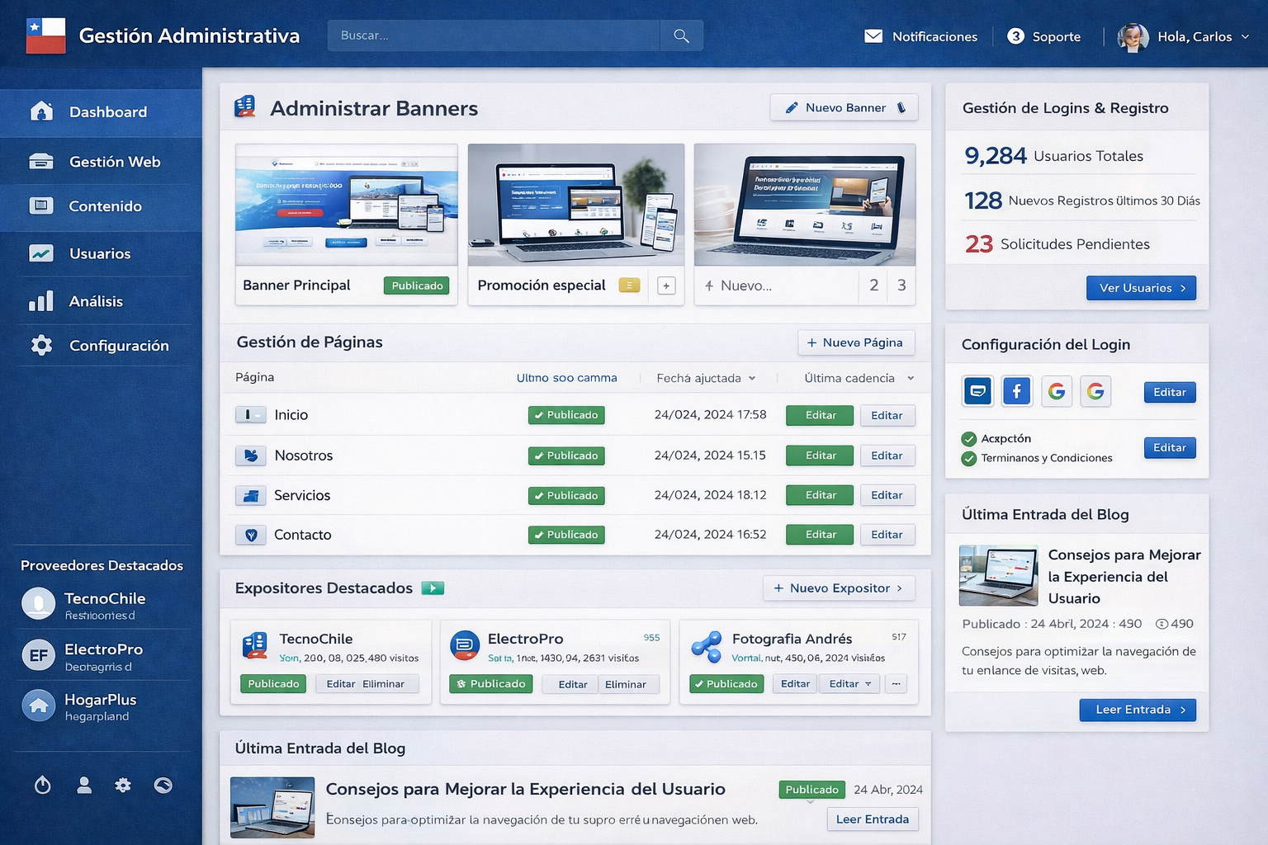Click the search magnifier icon
Viewport: 1268px width, 845px height.
tap(681, 35)
